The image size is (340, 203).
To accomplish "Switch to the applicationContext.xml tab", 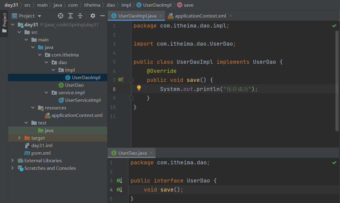I will [200, 16].
